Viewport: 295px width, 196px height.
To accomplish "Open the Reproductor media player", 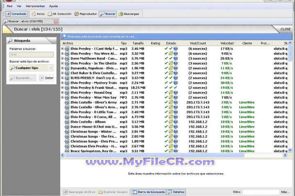I will click(x=86, y=14).
